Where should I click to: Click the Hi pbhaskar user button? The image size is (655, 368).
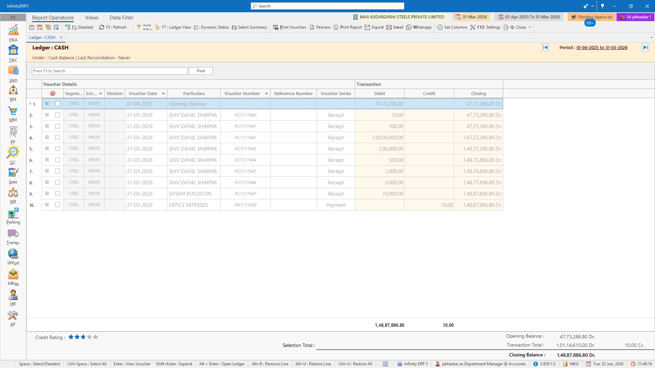tap(635, 17)
